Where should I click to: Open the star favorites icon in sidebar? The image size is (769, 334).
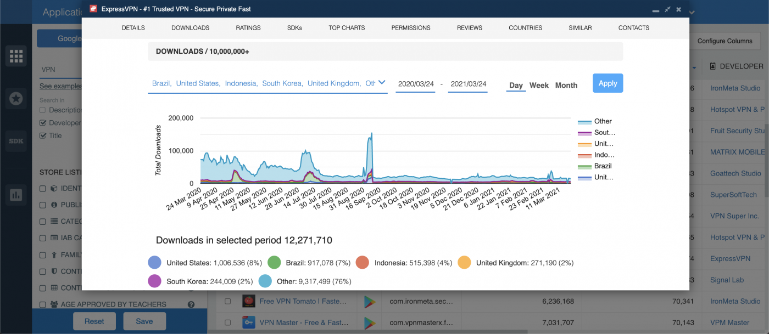16,98
